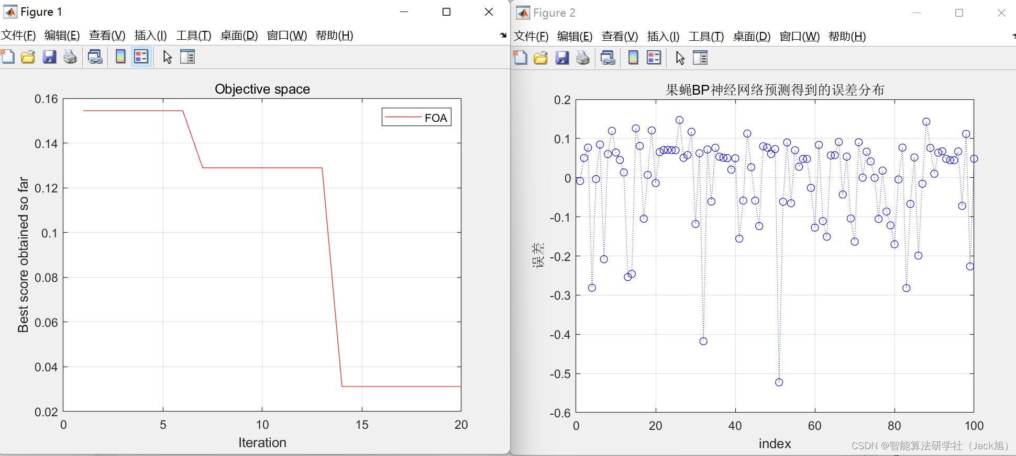Insert colorbar icon in Figure 1 toolbar
This screenshot has width=1016, height=456.
tap(120, 56)
